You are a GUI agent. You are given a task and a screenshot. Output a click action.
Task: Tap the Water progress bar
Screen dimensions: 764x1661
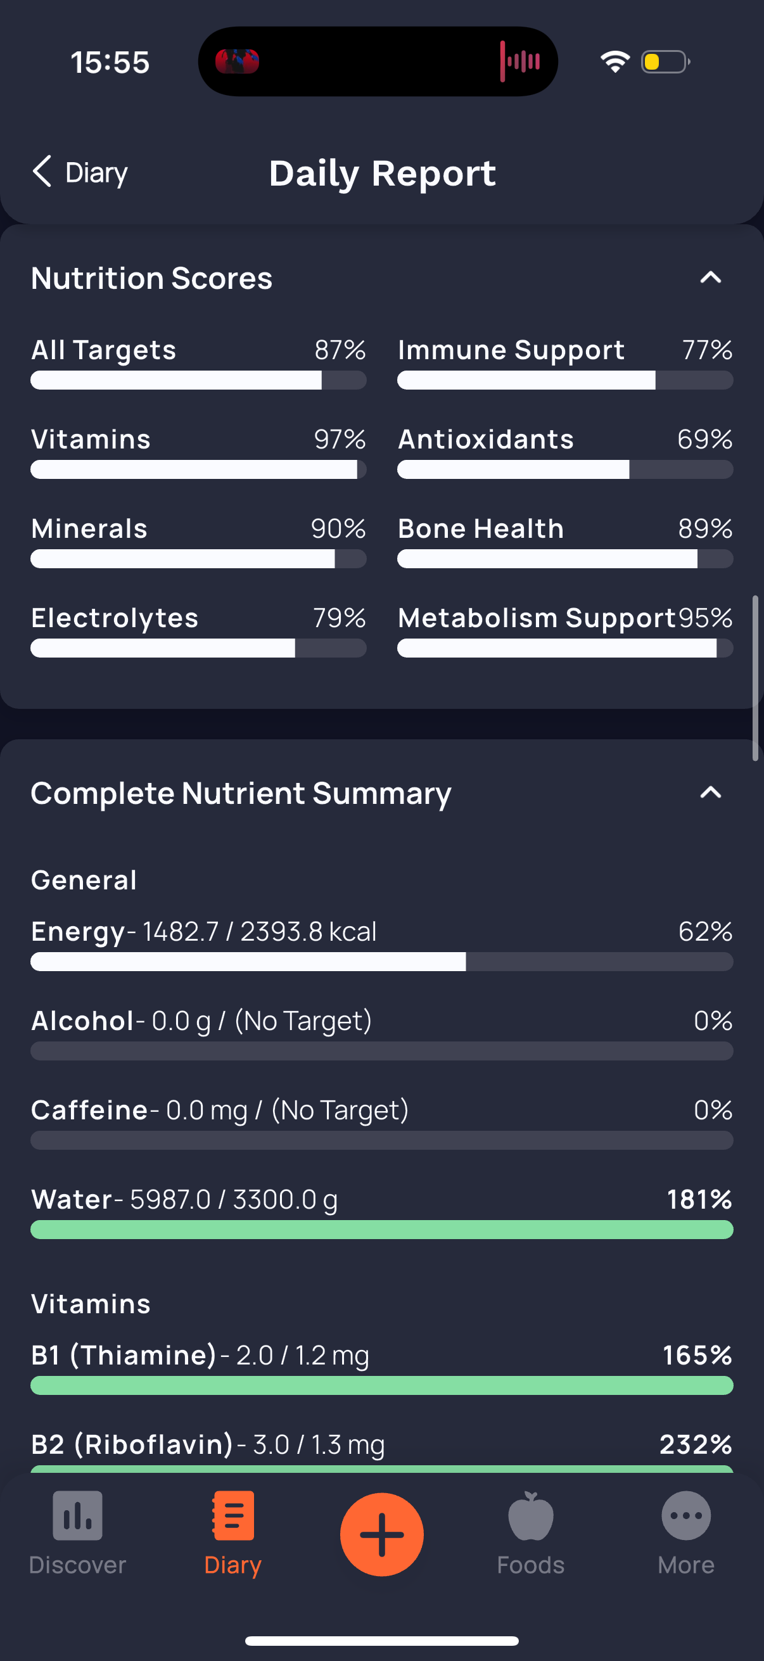[x=381, y=1229]
